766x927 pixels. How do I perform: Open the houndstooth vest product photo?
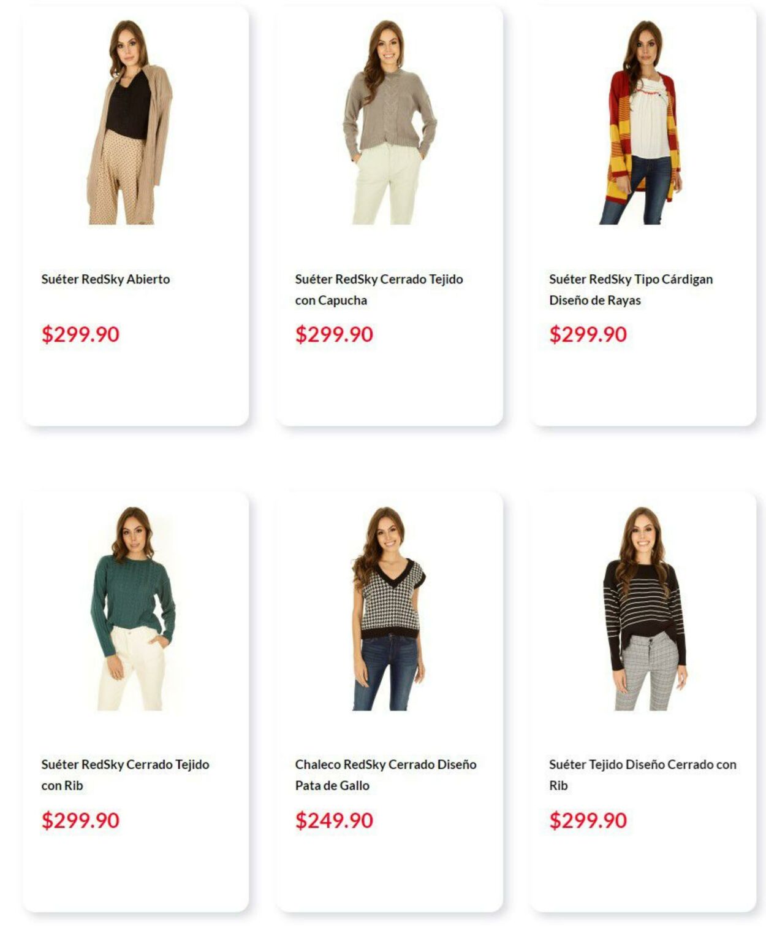pos(389,609)
